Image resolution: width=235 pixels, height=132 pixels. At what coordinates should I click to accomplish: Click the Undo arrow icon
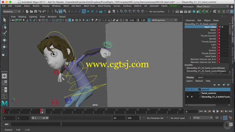40,11
